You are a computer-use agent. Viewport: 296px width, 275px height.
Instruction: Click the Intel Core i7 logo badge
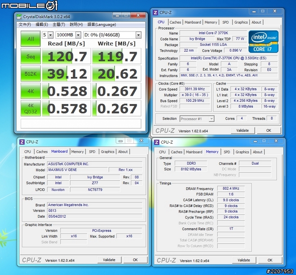(x=263, y=42)
